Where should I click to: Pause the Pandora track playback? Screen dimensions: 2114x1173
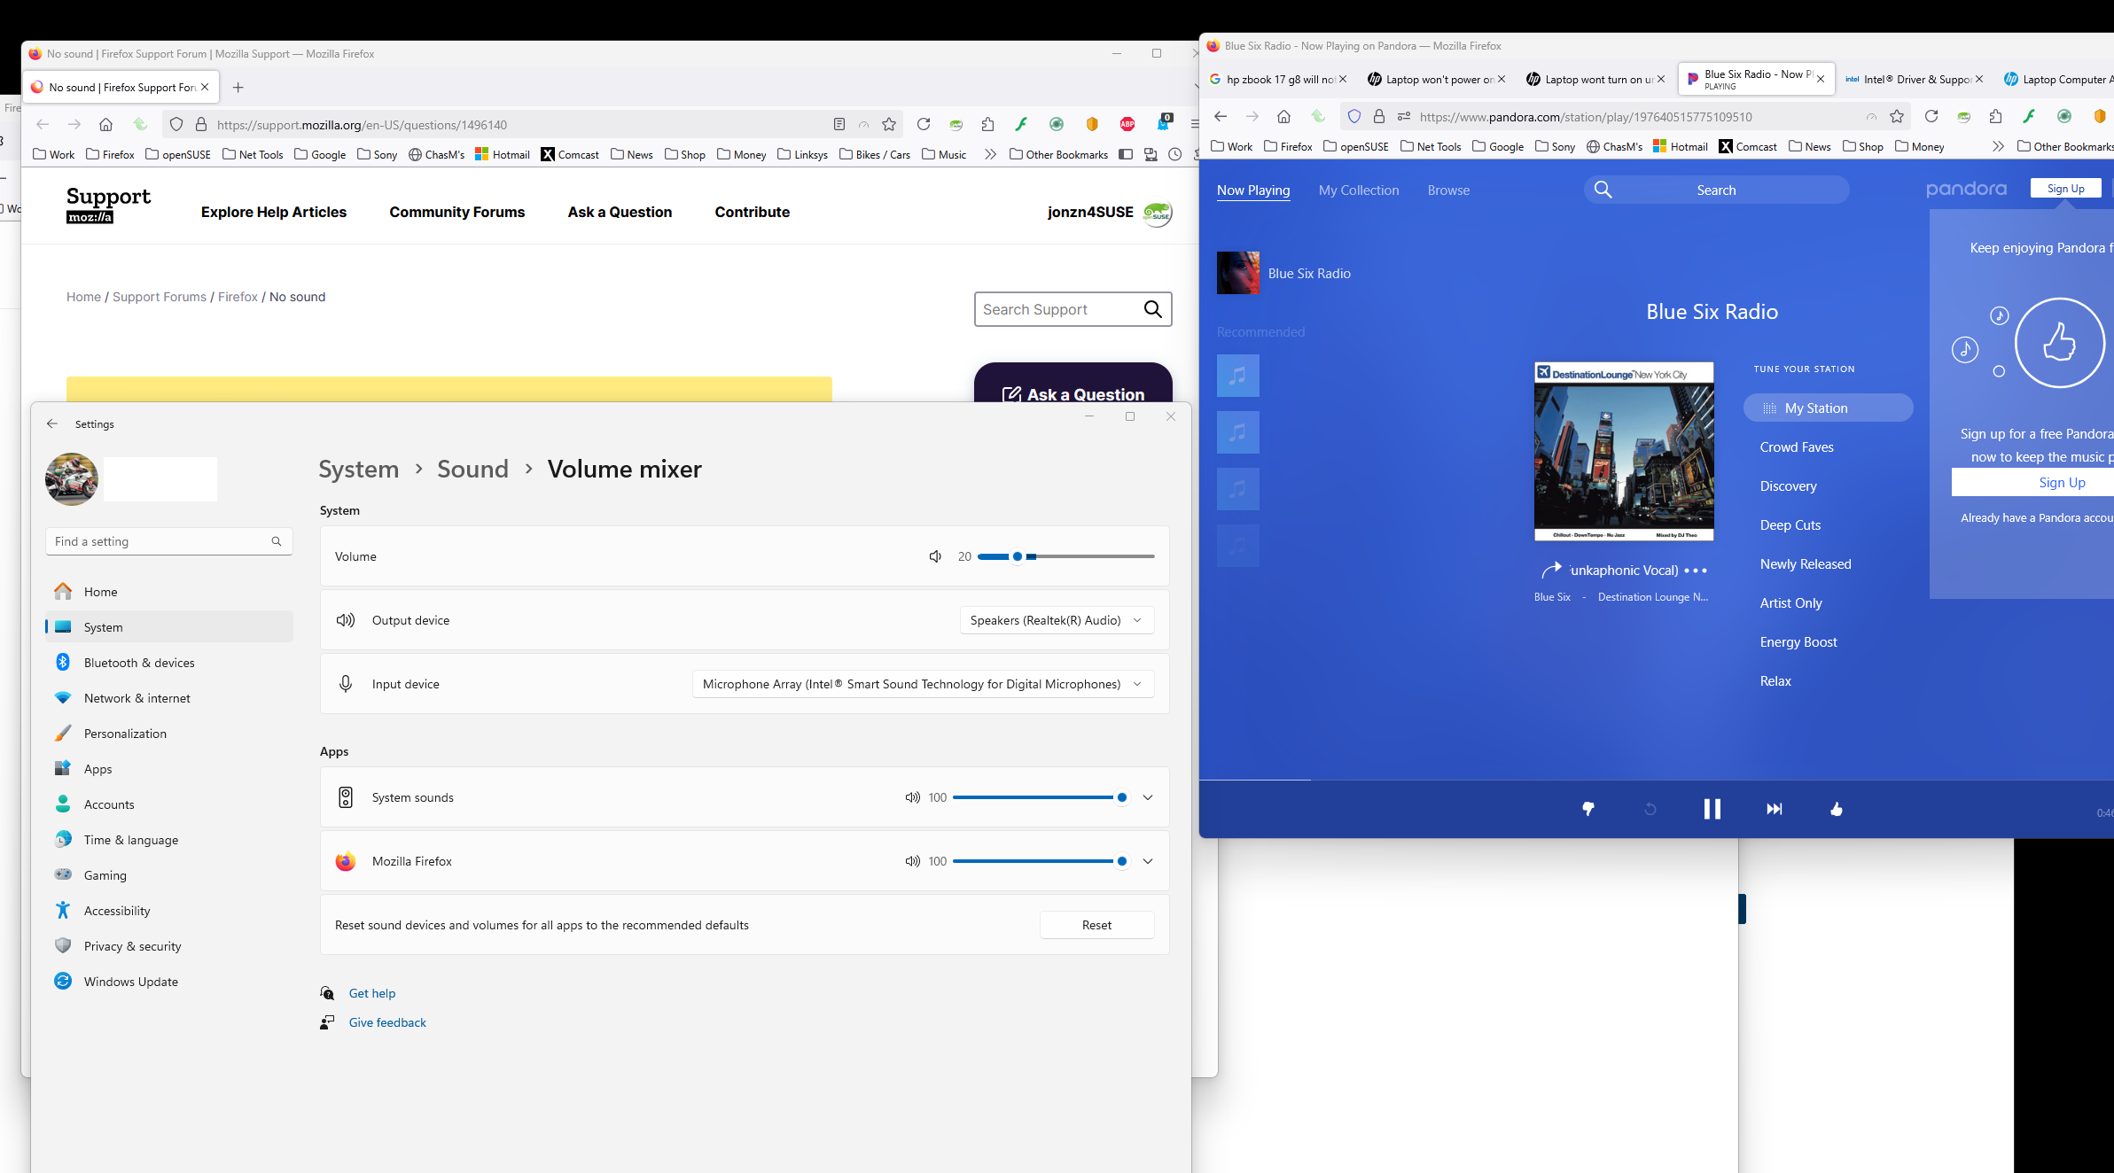point(1712,809)
